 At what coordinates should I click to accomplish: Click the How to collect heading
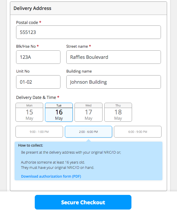[x=30, y=145]
